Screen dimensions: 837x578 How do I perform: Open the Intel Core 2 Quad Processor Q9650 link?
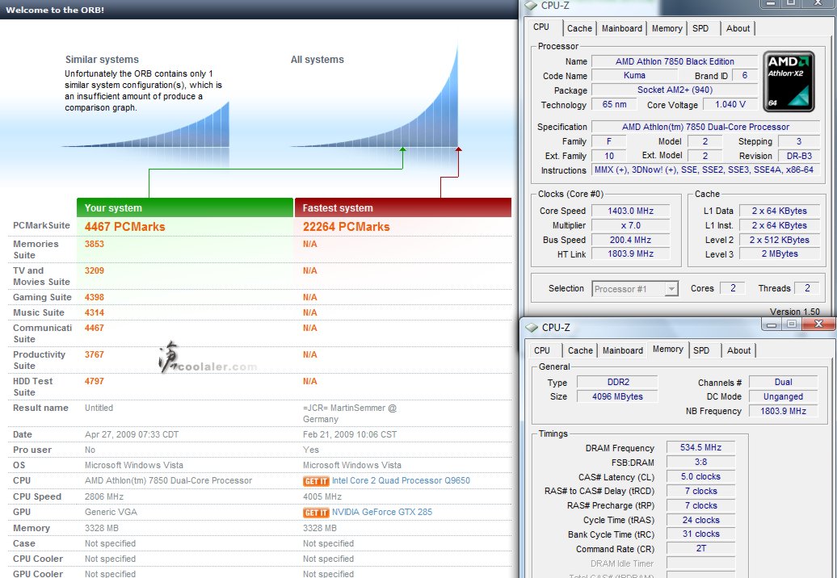(401, 480)
